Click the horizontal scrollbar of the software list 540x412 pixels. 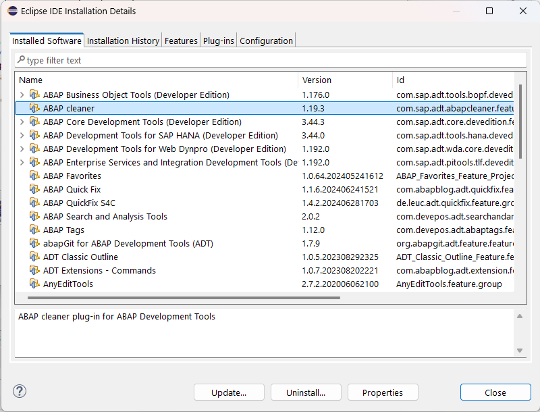point(184,298)
